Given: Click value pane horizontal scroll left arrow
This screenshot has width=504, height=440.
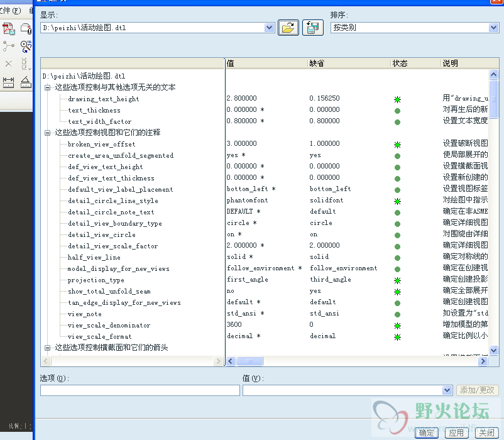Looking at the screenshot, I should pos(231,361).
